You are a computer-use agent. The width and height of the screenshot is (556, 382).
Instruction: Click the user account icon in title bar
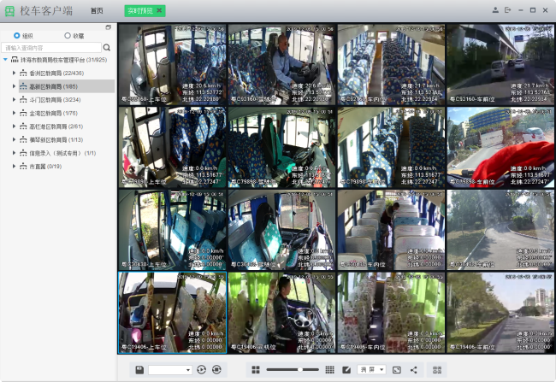(495, 10)
